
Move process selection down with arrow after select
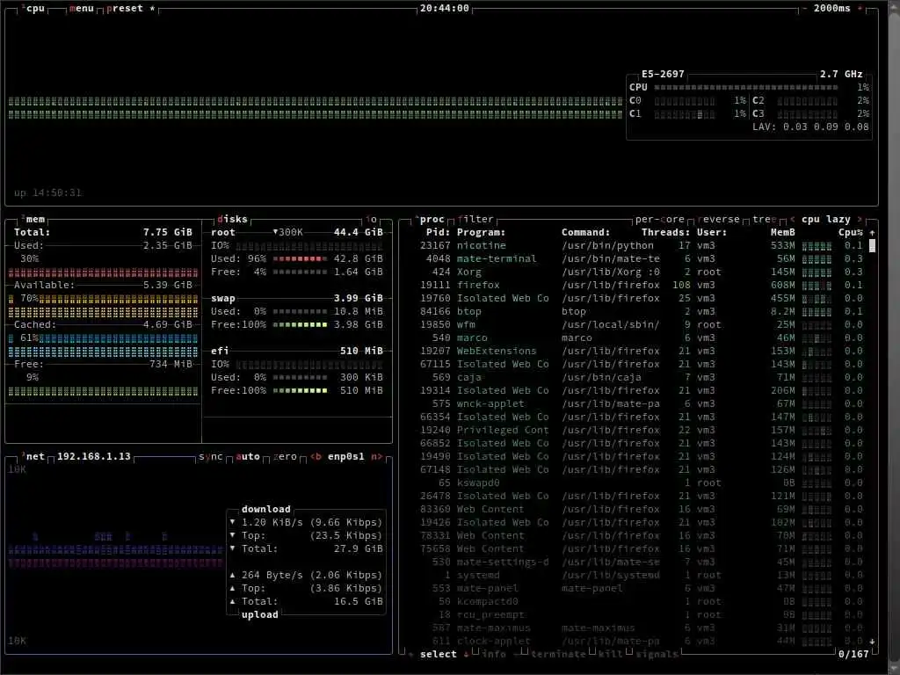[x=466, y=654]
